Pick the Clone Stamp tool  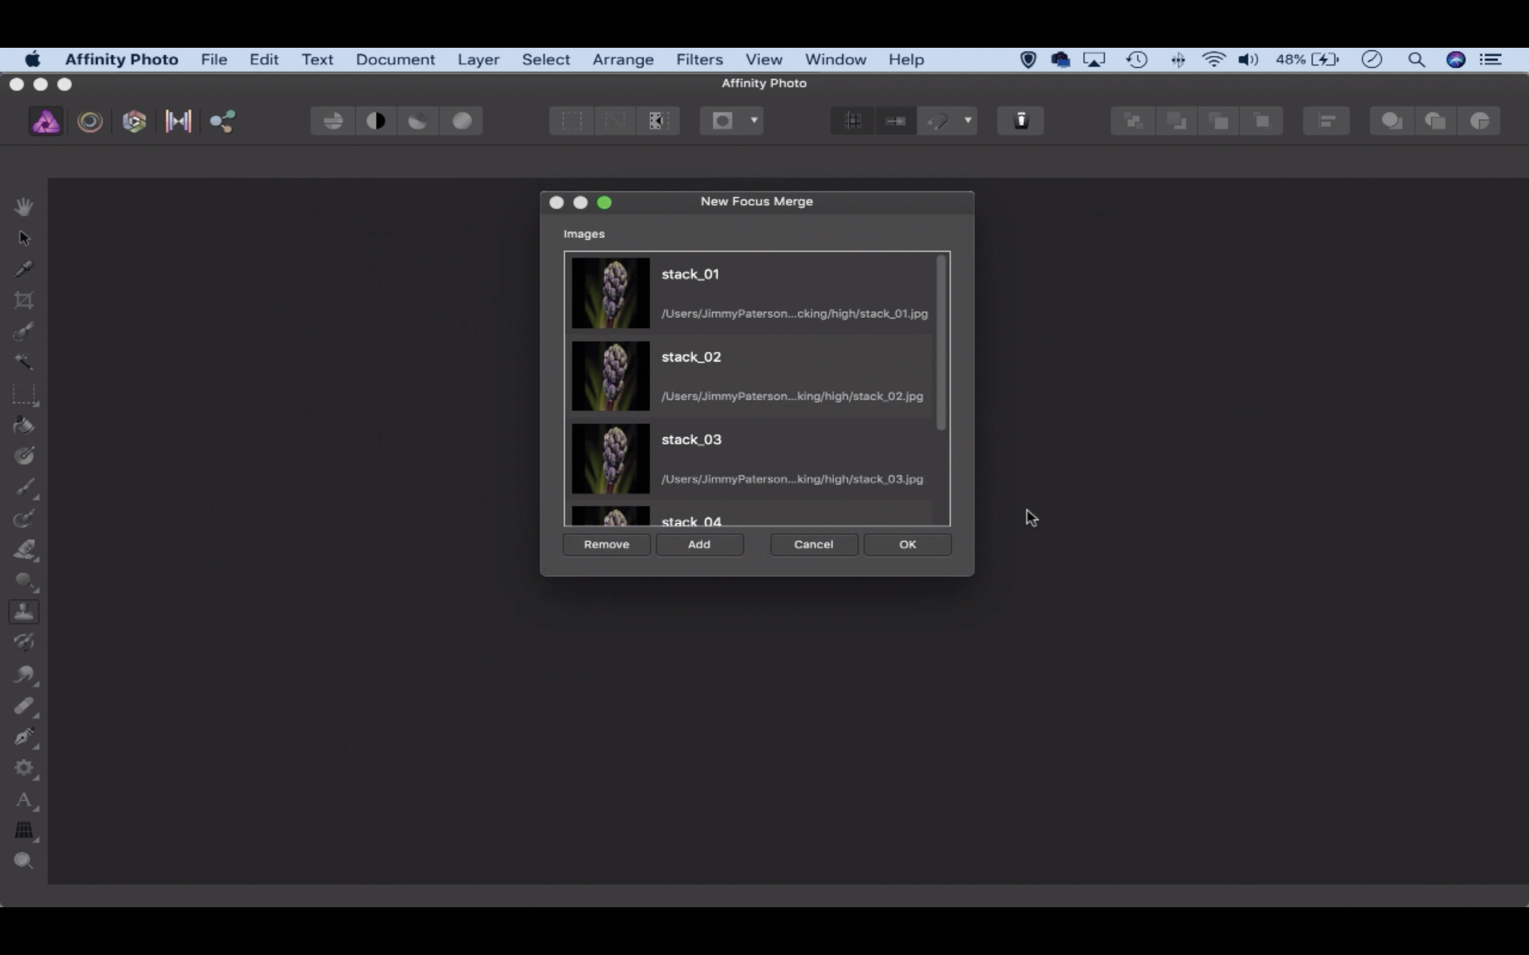click(x=24, y=611)
